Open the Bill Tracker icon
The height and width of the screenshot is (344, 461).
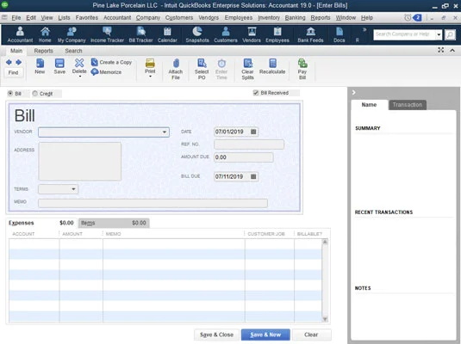pyautogui.click(x=140, y=34)
